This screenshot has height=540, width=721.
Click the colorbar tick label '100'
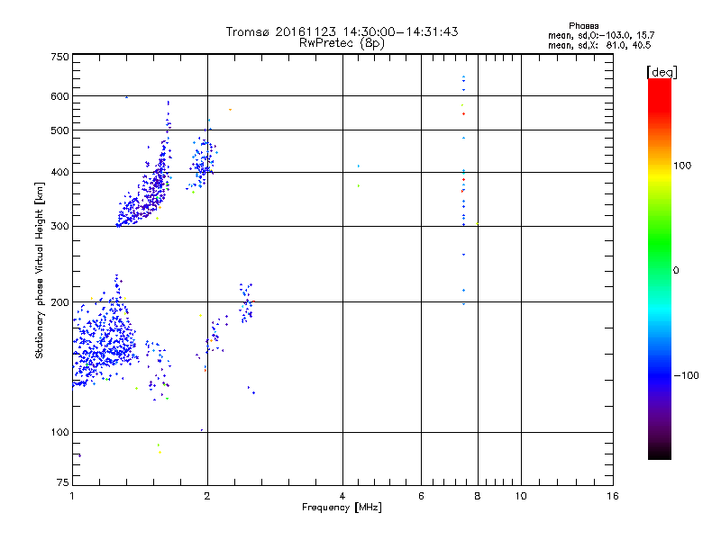tap(682, 166)
